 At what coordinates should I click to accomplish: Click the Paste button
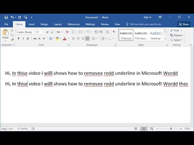tap(5, 35)
